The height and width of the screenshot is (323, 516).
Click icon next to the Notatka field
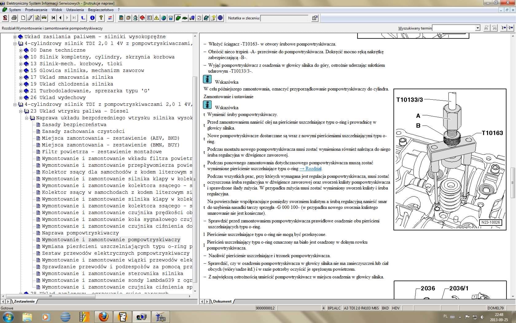[315, 18]
